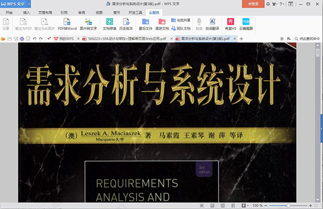
Task: Open the PDF转Word converter tool
Action: tap(67, 24)
